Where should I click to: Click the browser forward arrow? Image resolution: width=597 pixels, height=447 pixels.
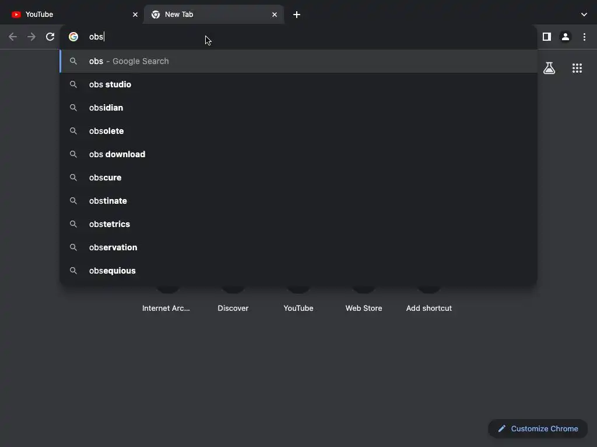[31, 37]
